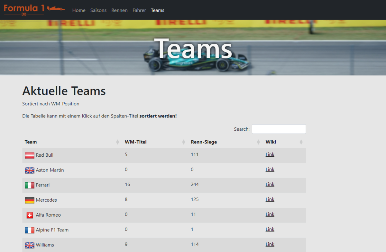The height and width of the screenshot is (252, 386).
Task: Click the British flag beside Aston Martin
Action: pyautogui.click(x=30, y=170)
